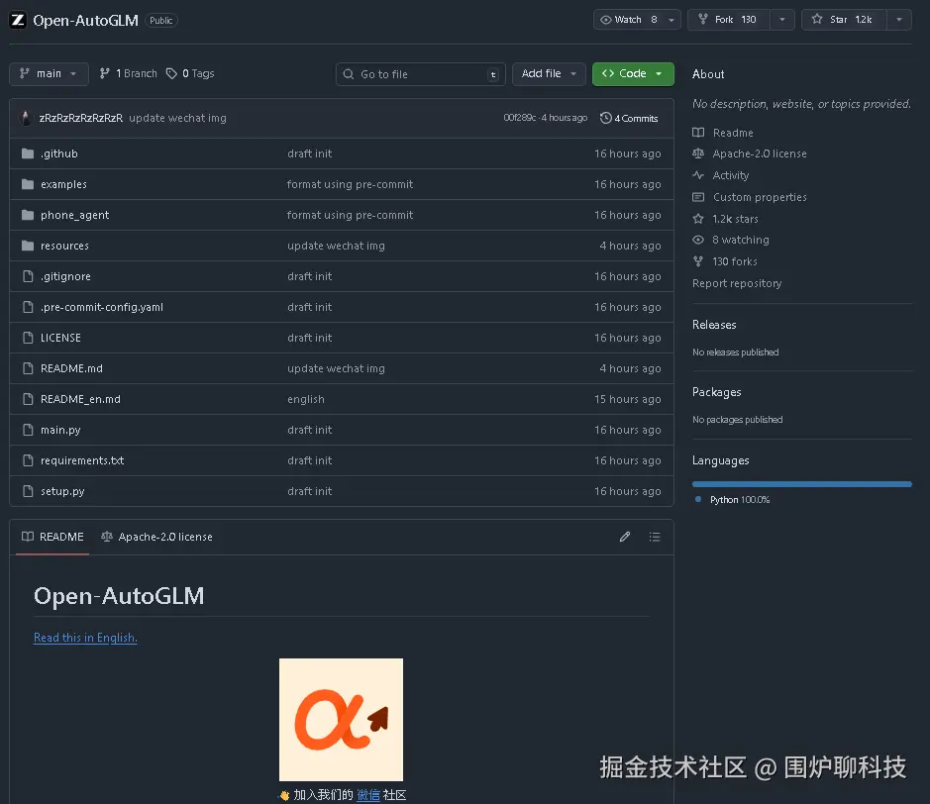Open .pre-commit-config.yaml file
The width and height of the screenshot is (930, 804).
(x=102, y=307)
